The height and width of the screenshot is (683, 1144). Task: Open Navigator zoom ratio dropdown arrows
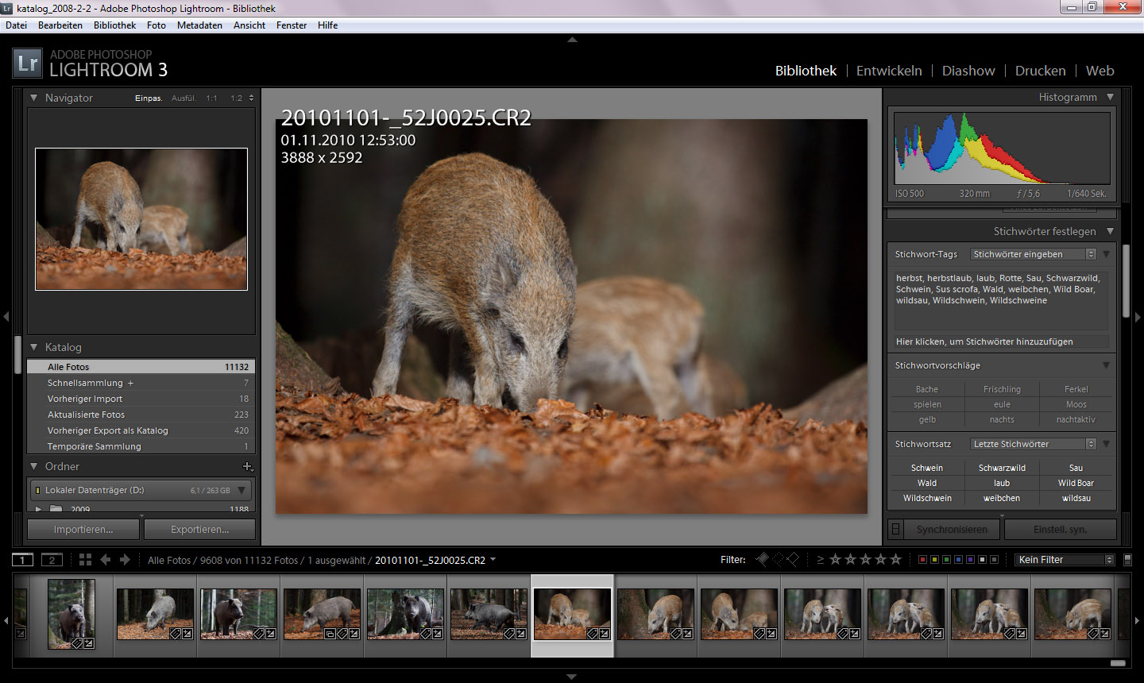point(251,98)
